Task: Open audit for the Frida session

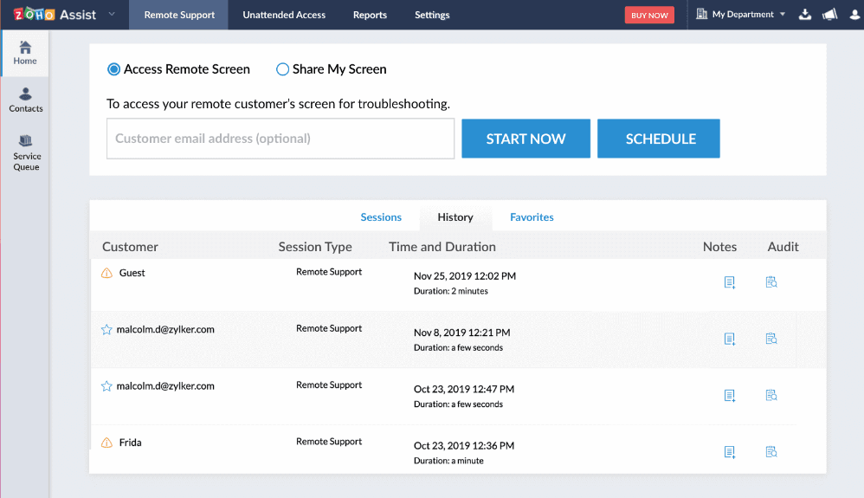Action: [x=771, y=451]
